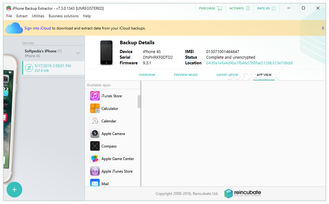Select the 5/17/2016 2:58:01 PM backup
The width and height of the screenshot is (329, 204).
tap(54, 68)
